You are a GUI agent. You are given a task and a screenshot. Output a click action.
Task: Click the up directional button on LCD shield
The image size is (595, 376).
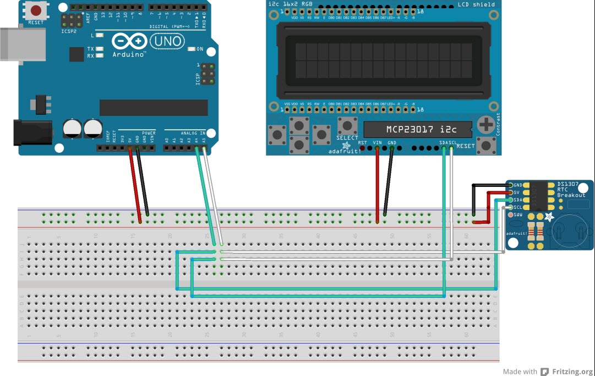click(x=299, y=126)
